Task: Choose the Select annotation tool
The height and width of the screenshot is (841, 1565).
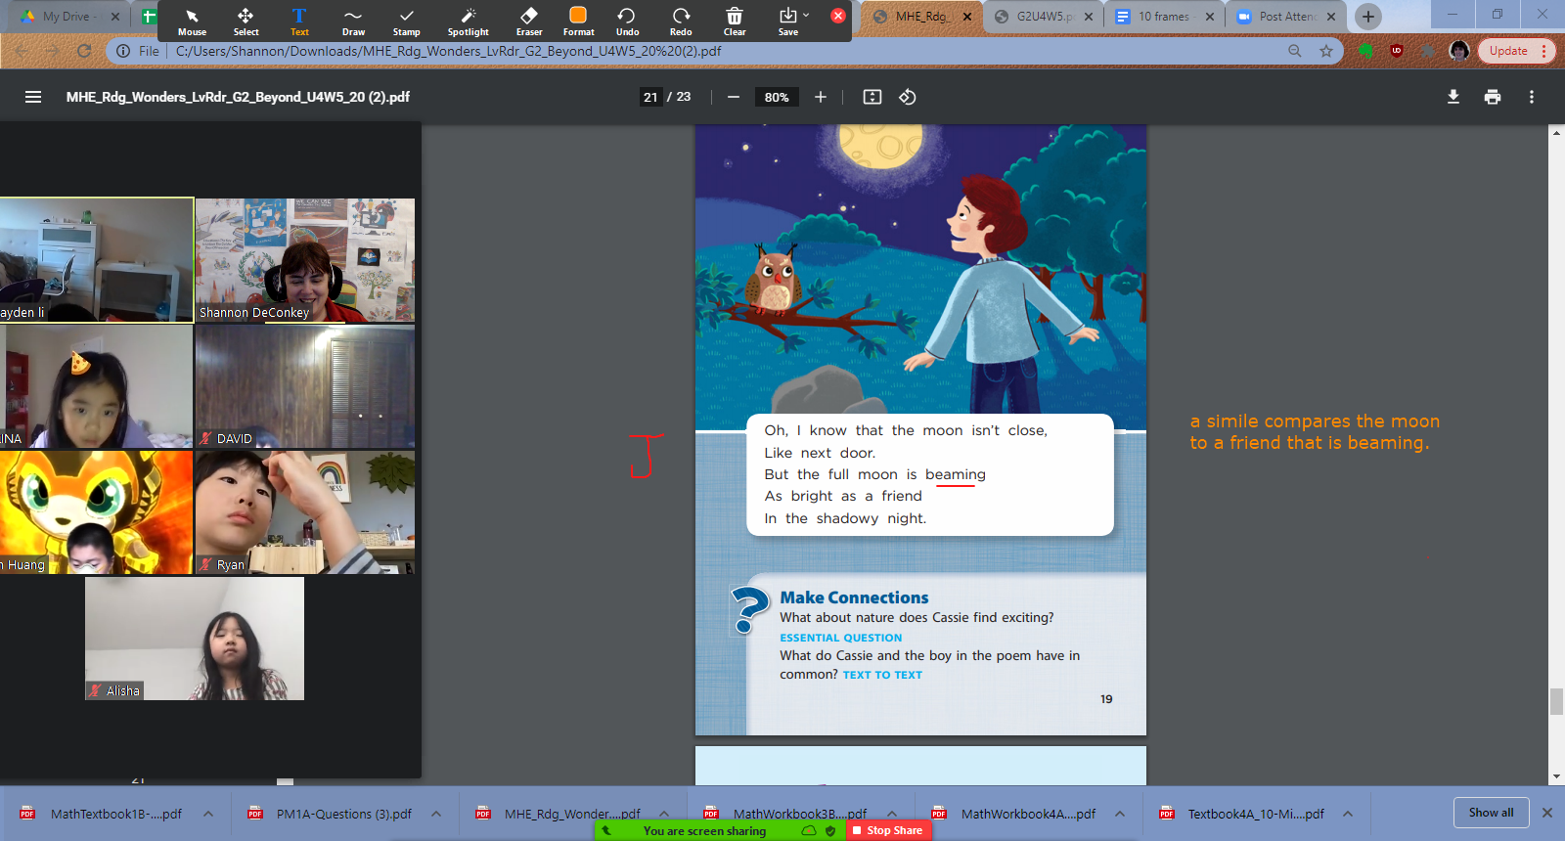Action: tap(246, 22)
